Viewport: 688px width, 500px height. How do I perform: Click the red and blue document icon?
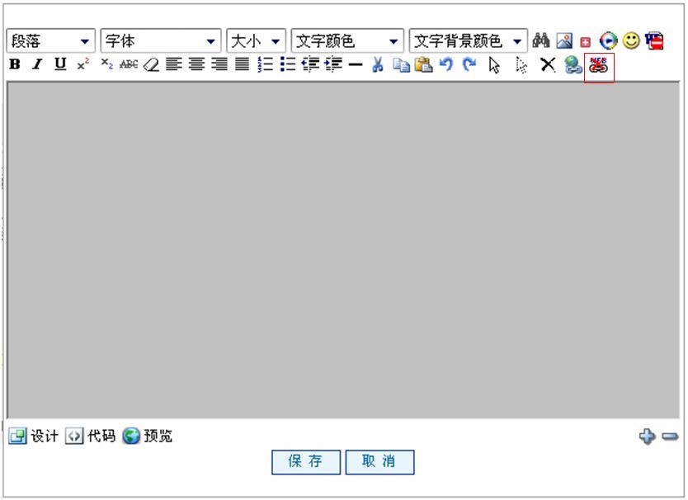pos(654,40)
